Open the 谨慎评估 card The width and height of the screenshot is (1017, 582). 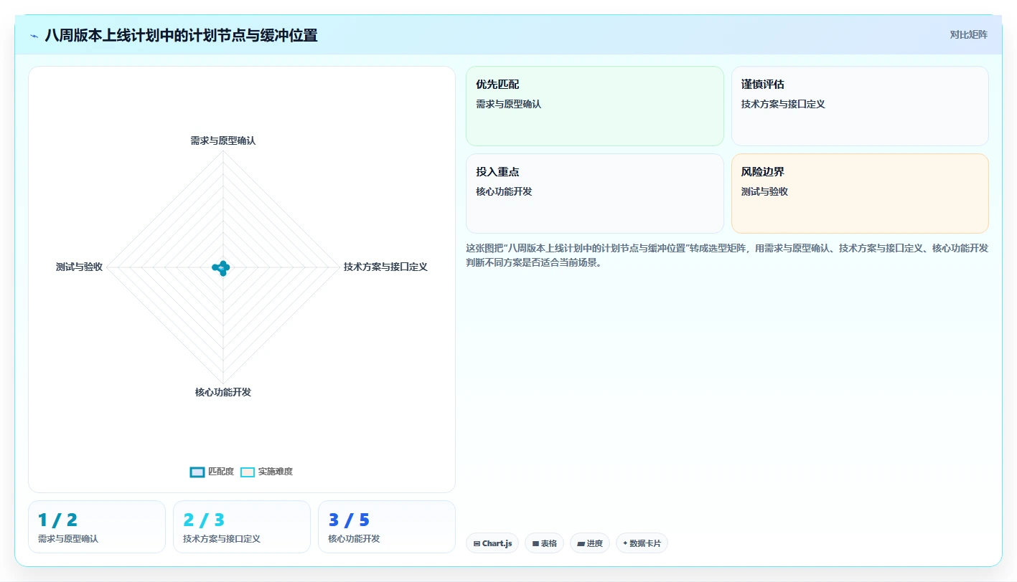pos(860,106)
